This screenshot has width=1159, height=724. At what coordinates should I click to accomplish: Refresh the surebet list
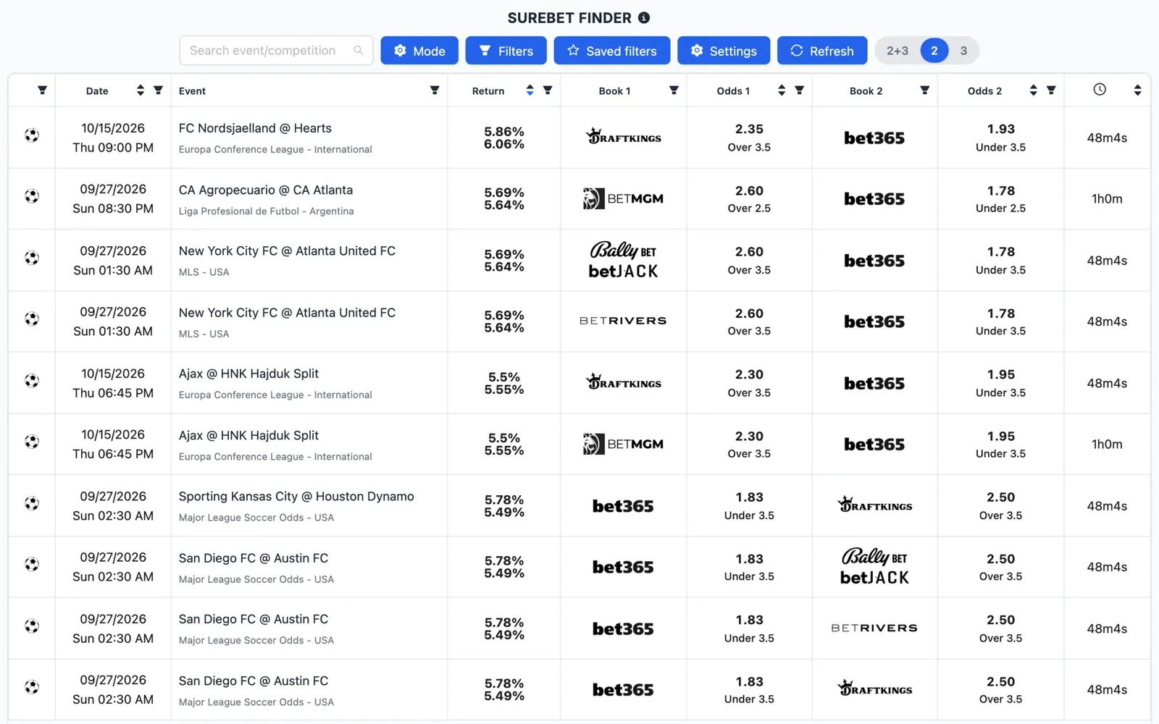click(x=822, y=51)
